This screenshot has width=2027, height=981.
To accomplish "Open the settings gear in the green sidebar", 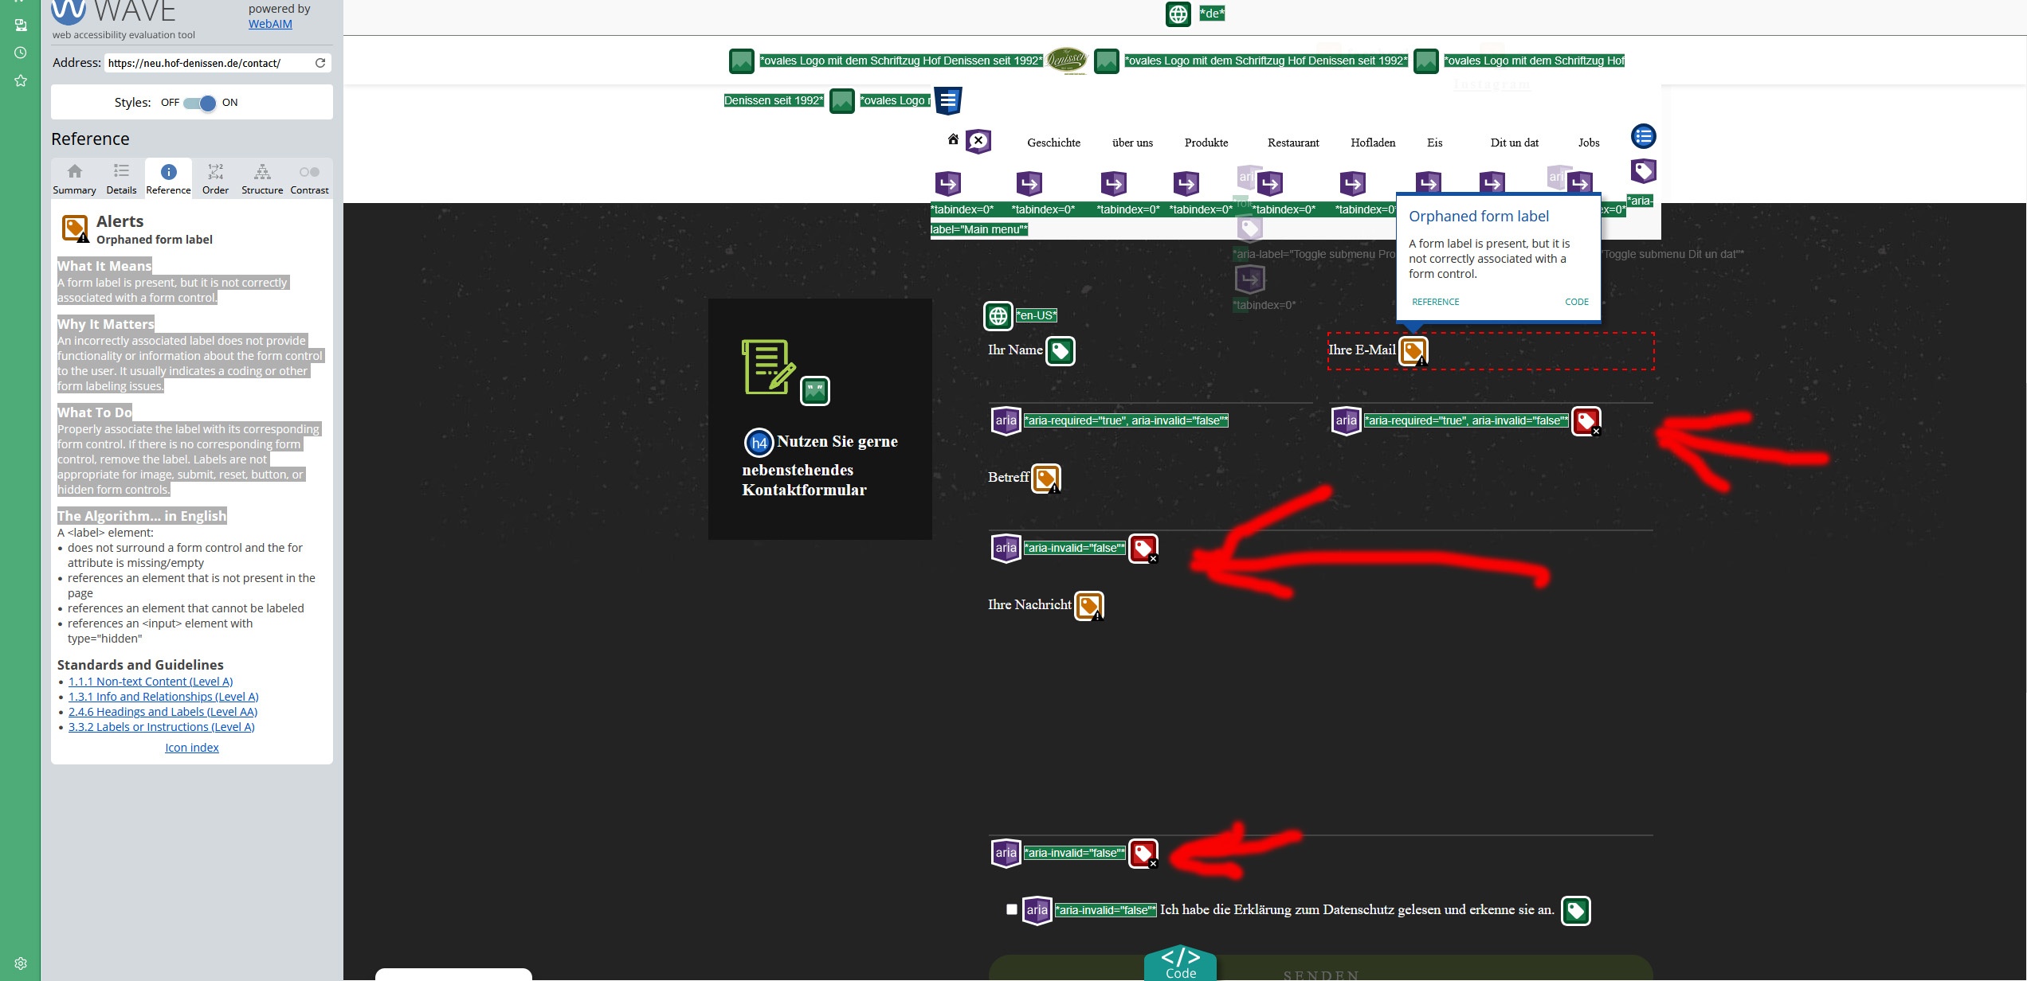I will [21, 963].
